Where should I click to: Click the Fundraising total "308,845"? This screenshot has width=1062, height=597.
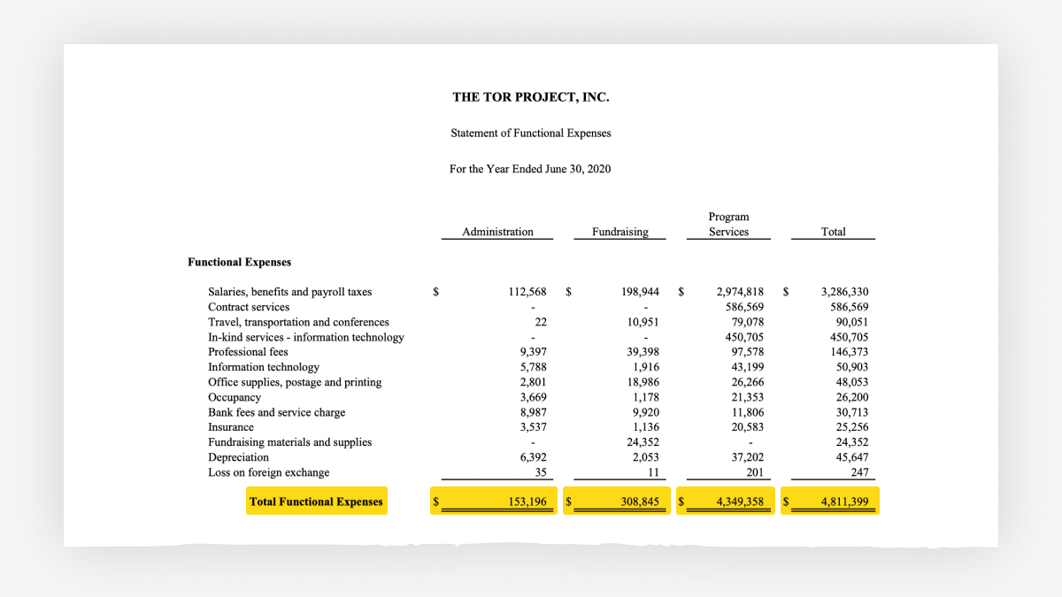click(x=640, y=501)
